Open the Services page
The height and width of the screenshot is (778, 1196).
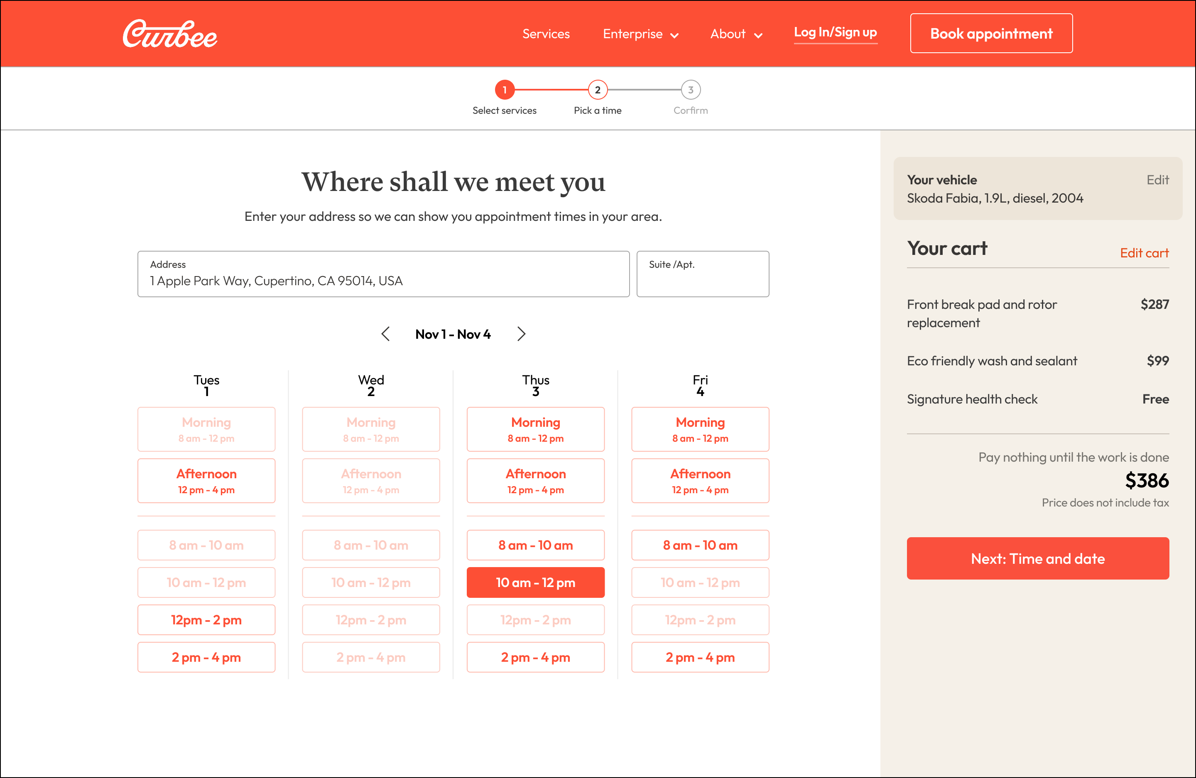pyautogui.click(x=546, y=34)
